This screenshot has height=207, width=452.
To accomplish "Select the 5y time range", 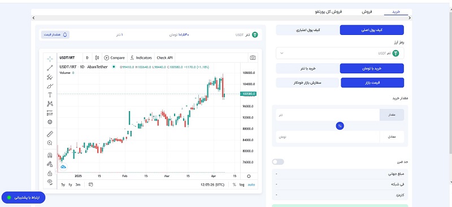I will pyautogui.click(x=63, y=184).
